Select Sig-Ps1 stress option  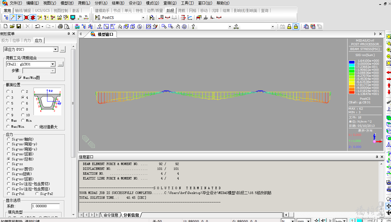(9, 194)
